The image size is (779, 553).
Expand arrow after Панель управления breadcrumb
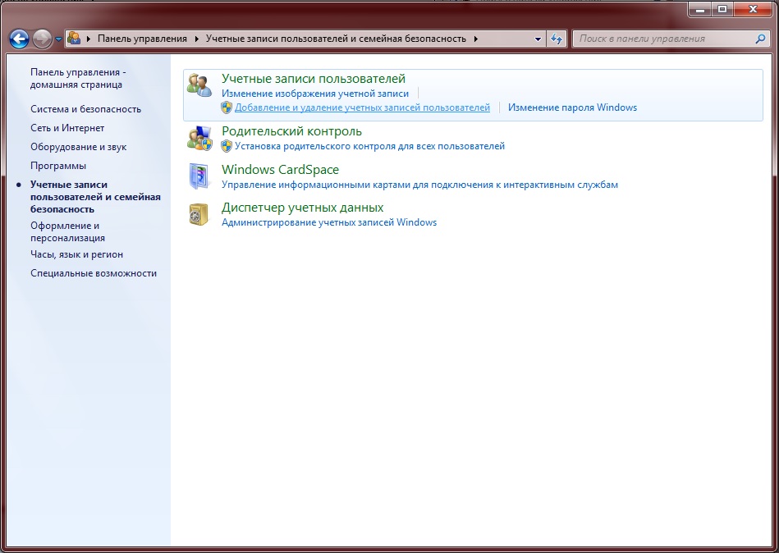tap(197, 39)
